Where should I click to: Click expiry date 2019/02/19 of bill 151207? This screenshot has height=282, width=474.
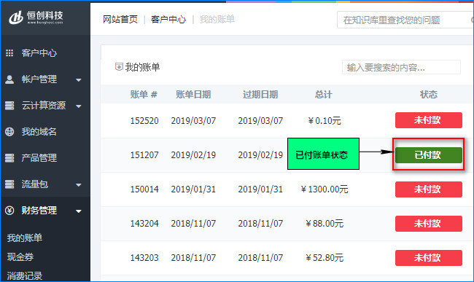(260, 155)
